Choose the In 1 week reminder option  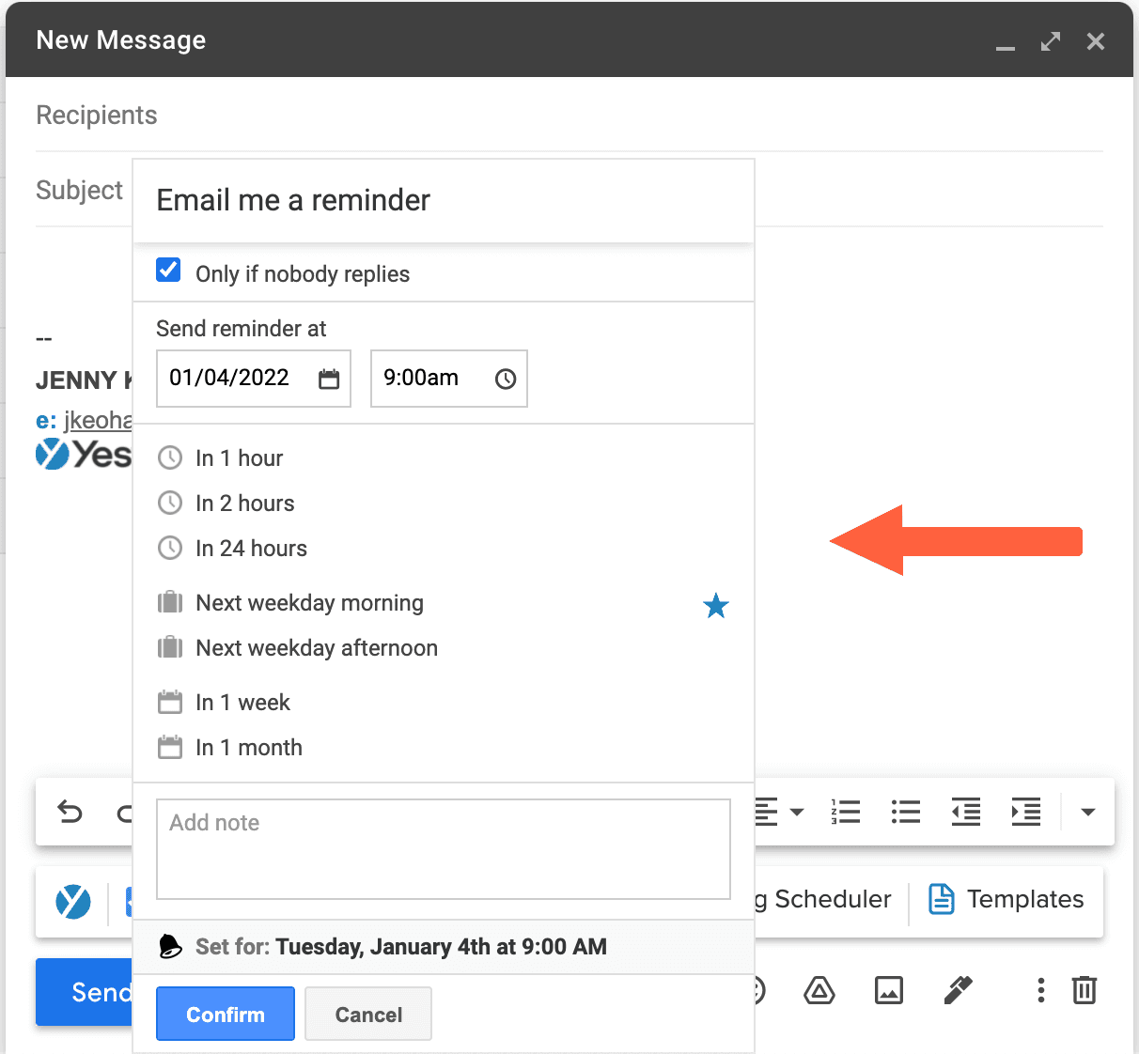pos(242,703)
